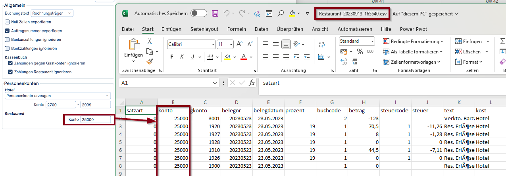The image size is (506, 176).
Task: Apply italic with the K button
Action: tap(182, 57)
